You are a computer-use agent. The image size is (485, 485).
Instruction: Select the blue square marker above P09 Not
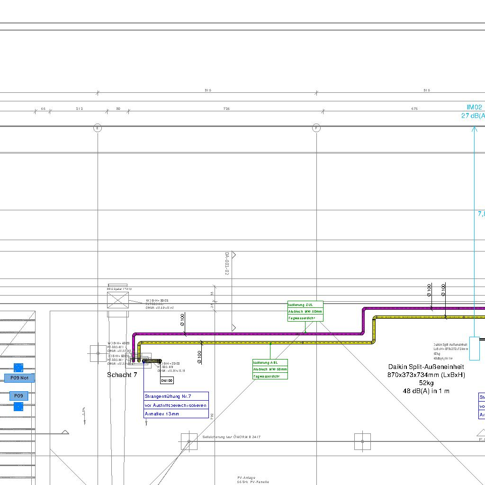18,368
